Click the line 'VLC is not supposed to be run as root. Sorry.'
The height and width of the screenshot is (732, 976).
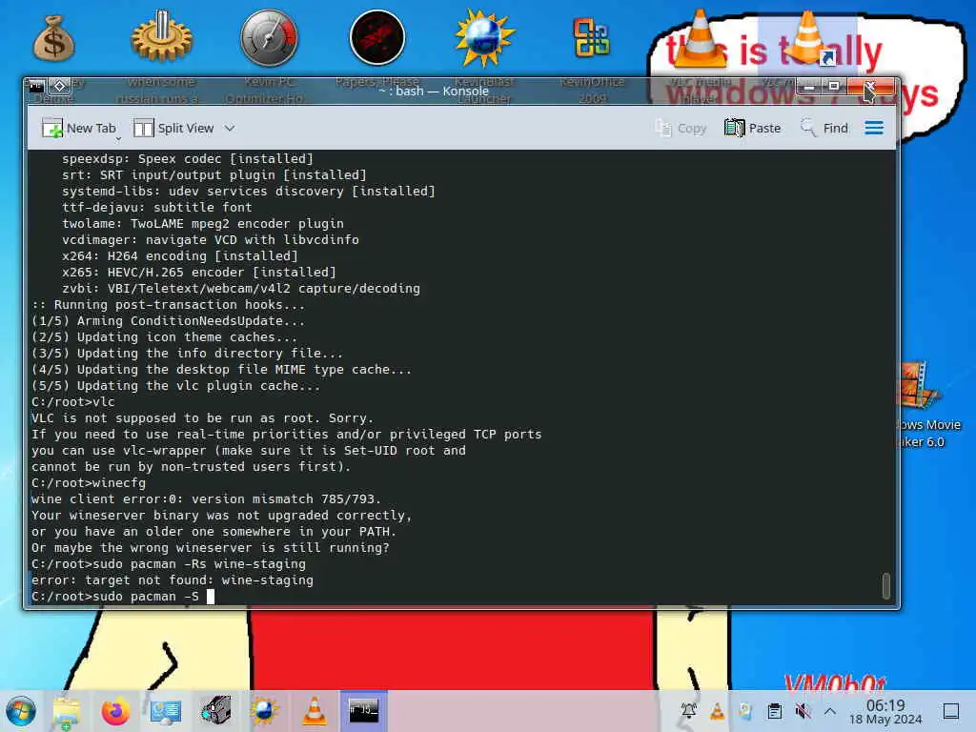point(202,418)
